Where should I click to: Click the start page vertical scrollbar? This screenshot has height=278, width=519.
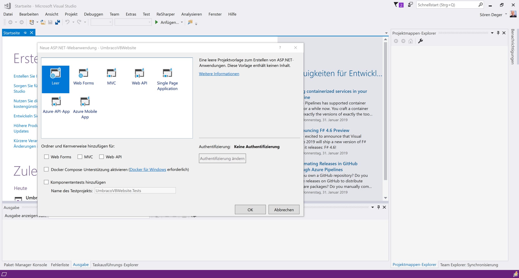point(385,111)
